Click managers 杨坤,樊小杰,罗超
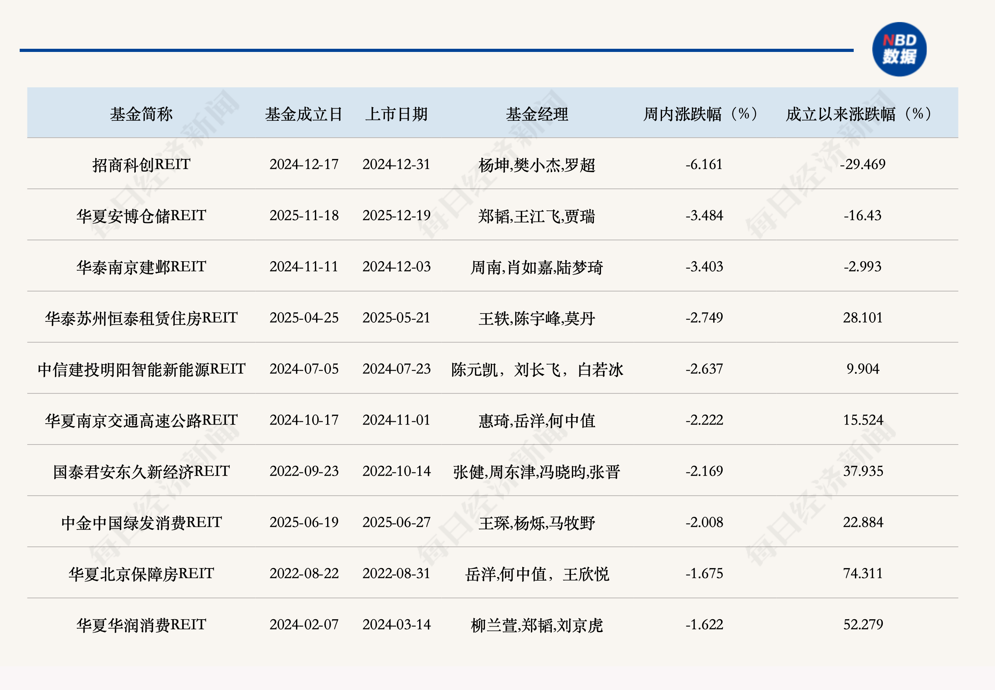The height and width of the screenshot is (690, 995). 537,165
